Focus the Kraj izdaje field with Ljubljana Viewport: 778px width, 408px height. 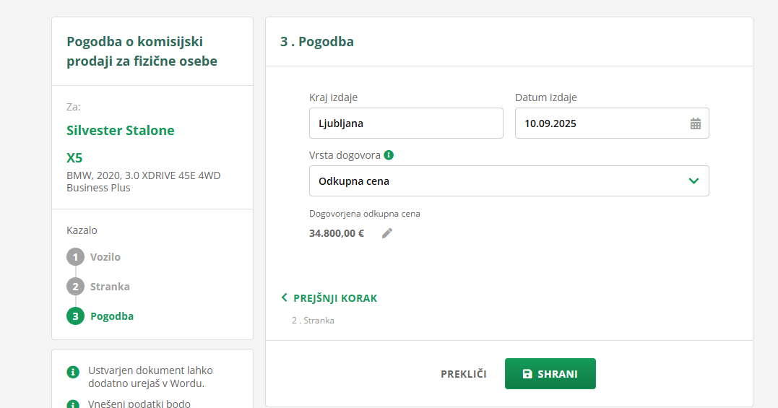click(x=406, y=123)
